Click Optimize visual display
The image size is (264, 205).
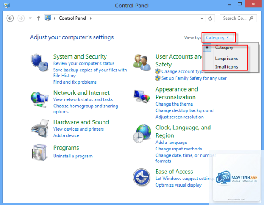[178, 185]
